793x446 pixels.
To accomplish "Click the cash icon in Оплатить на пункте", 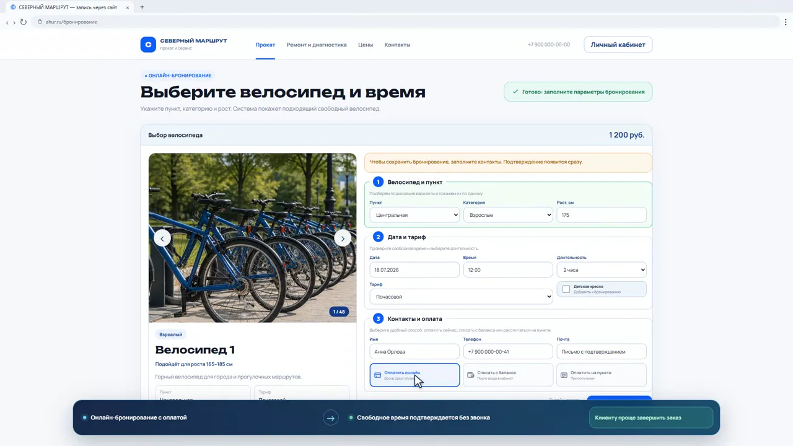I will 564,375.
